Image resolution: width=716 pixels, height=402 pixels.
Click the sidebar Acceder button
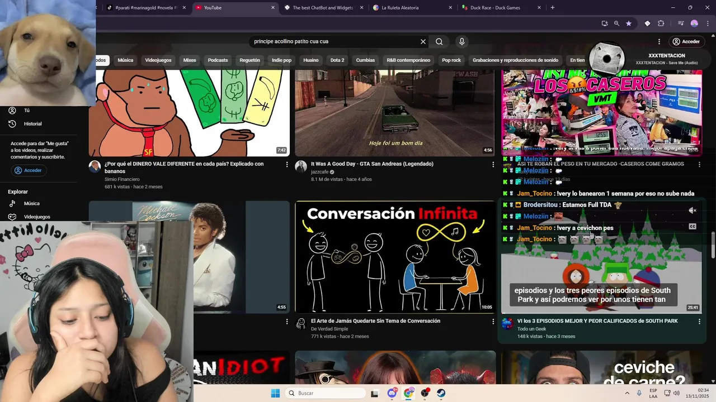[28, 170]
